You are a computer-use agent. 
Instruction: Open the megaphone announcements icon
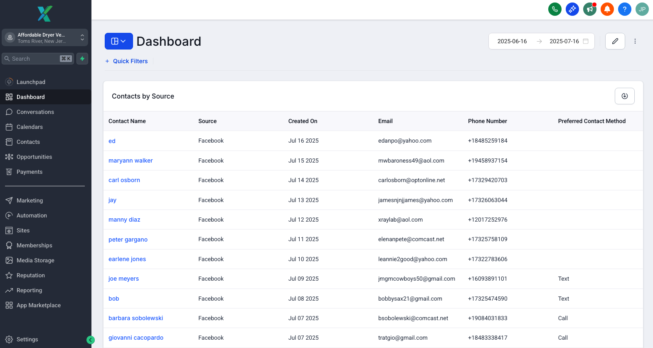point(589,9)
